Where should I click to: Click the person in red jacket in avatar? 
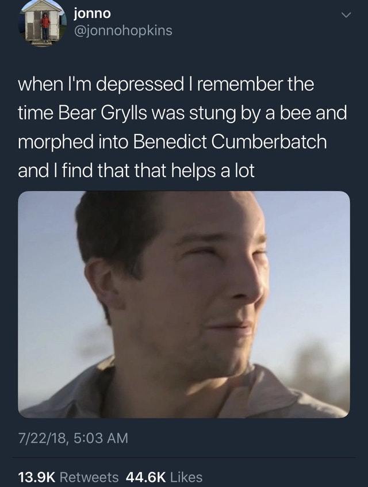pyautogui.click(x=45, y=26)
